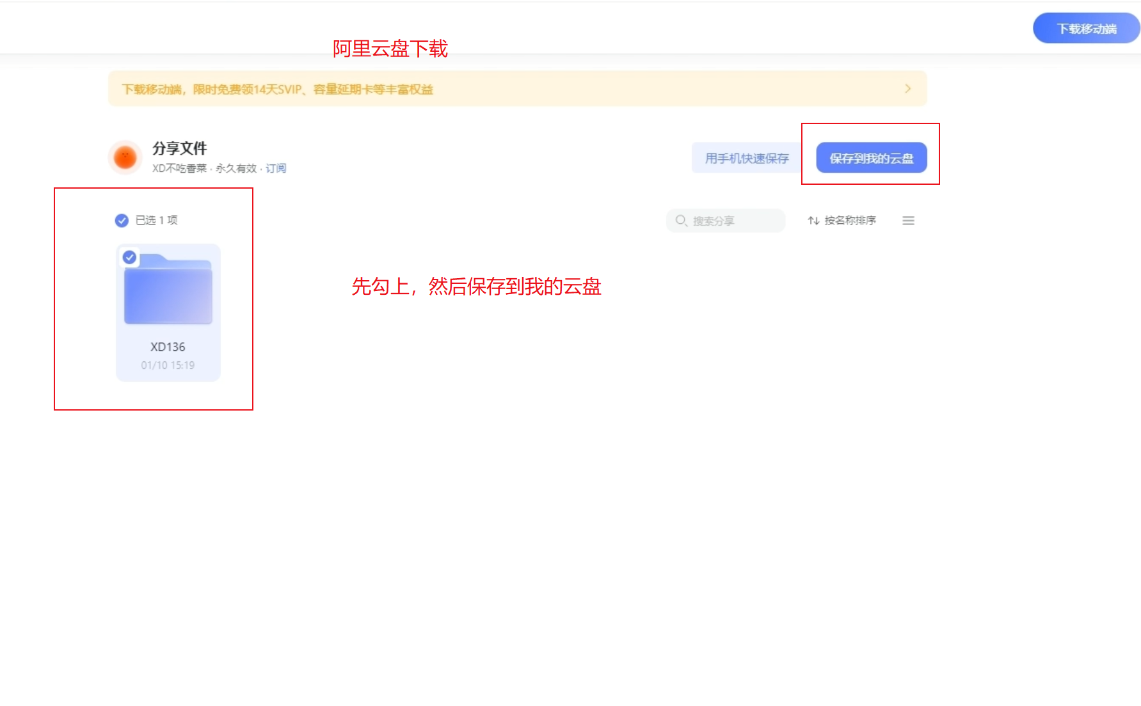Switch view with the list layout icon

pos(908,221)
